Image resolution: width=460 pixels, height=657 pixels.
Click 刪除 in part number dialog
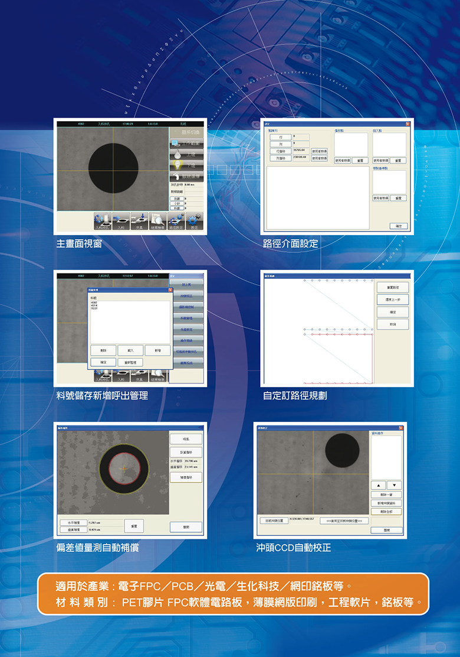tap(103, 350)
